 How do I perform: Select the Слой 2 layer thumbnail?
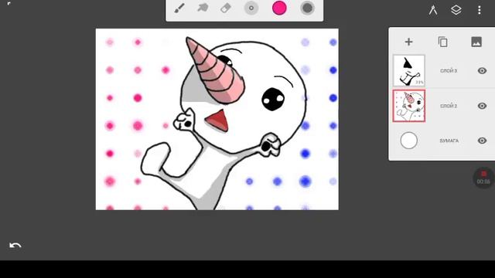click(x=409, y=106)
